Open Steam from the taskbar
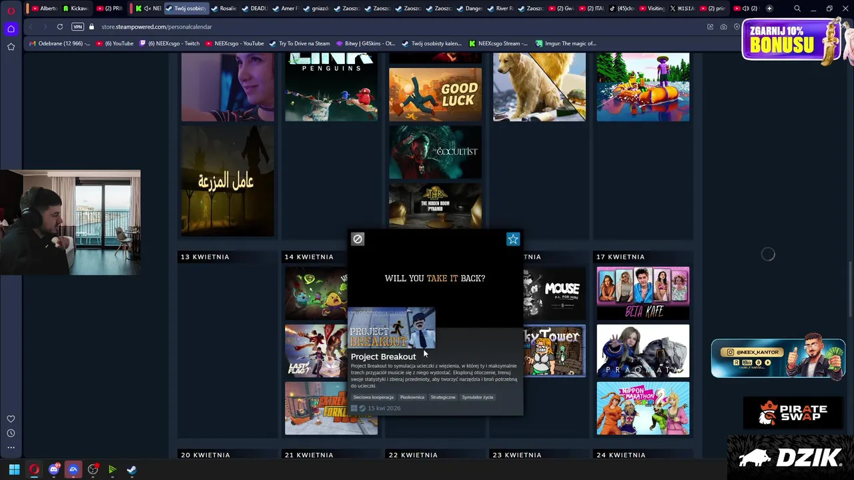 click(x=131, y=469)
